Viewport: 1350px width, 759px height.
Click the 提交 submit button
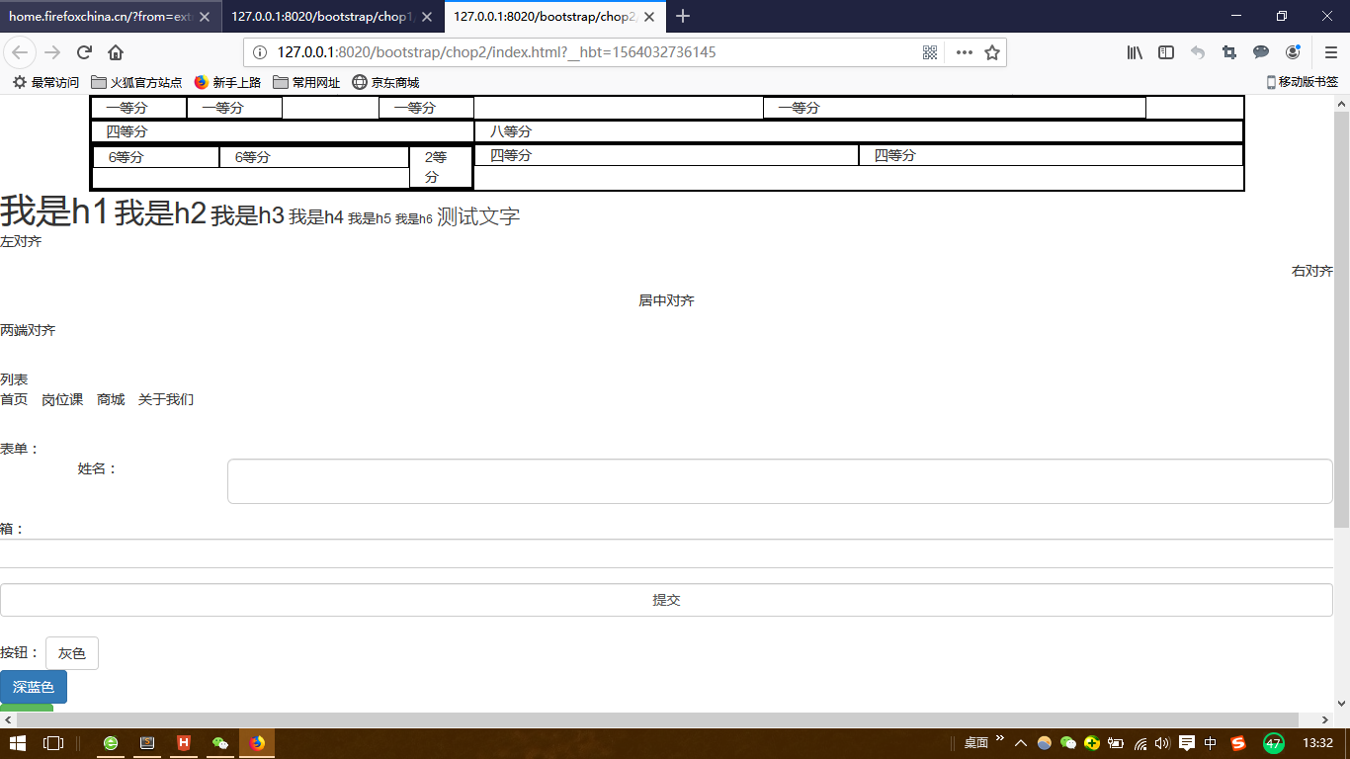666,600
